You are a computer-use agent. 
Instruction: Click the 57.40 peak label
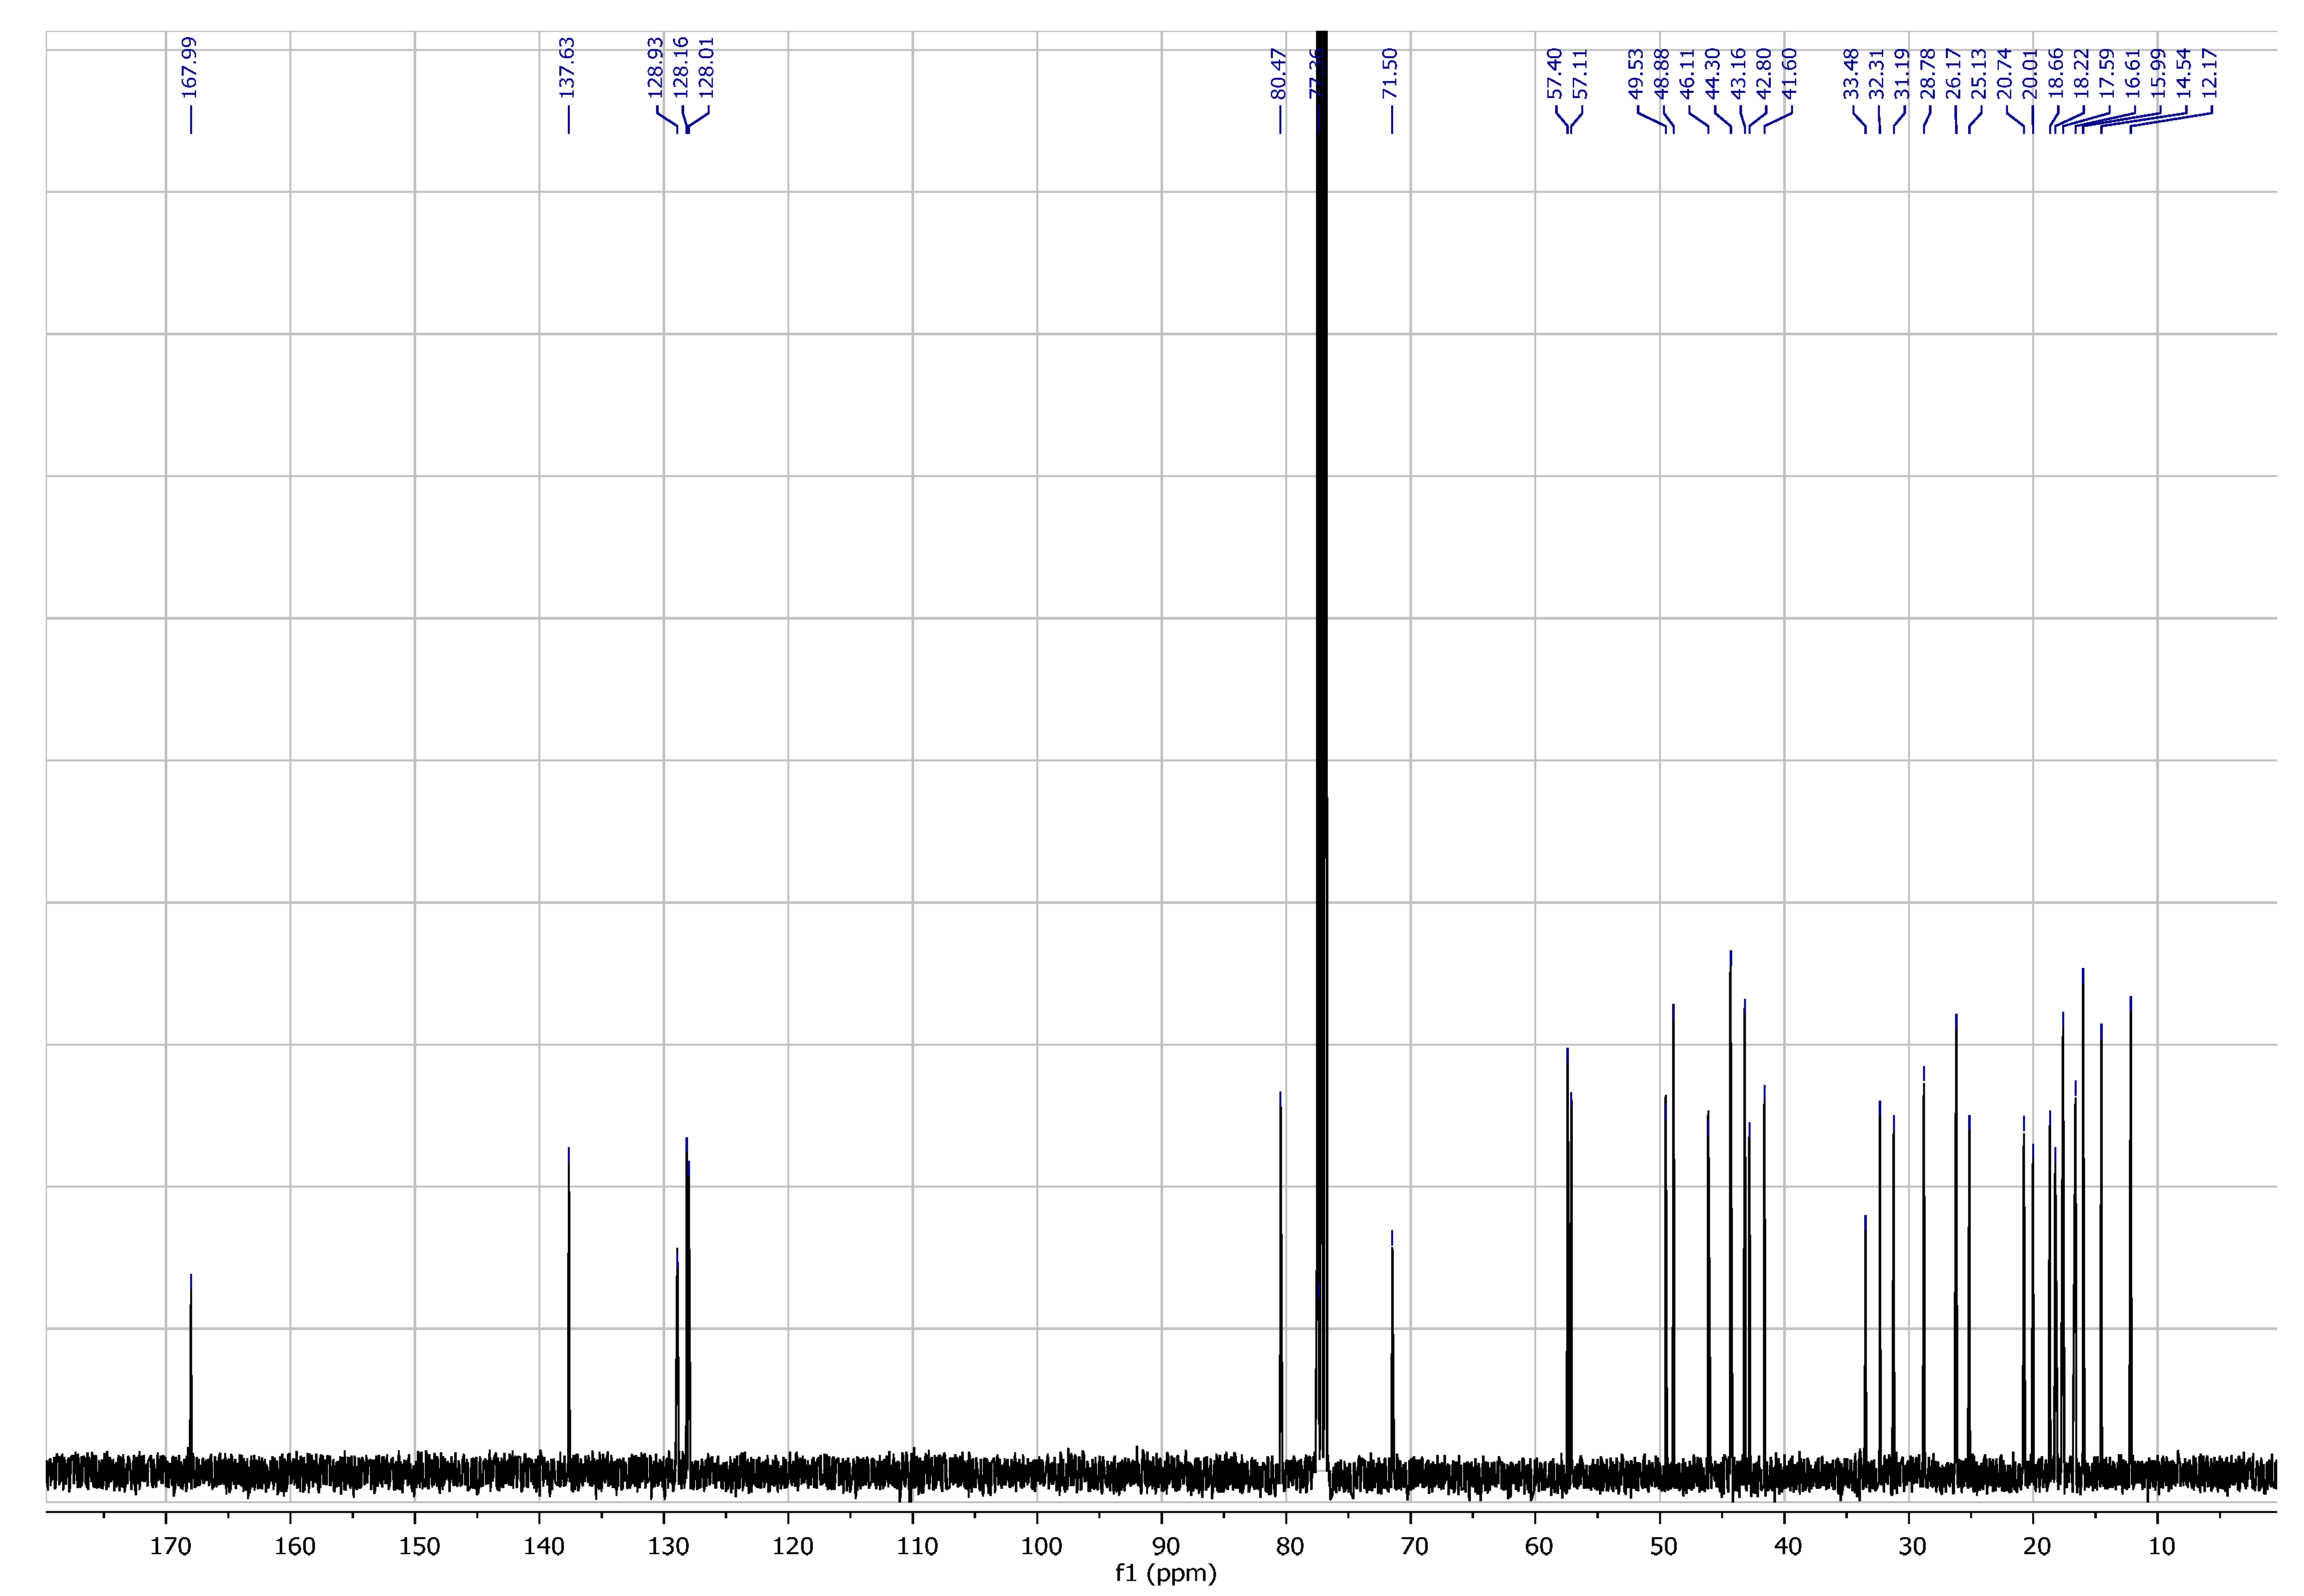pos(1555,73)
